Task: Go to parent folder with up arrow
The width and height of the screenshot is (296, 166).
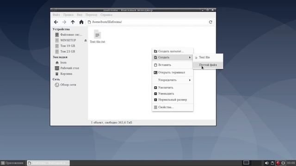Action: pyautogui.click(x=73, y=22)
